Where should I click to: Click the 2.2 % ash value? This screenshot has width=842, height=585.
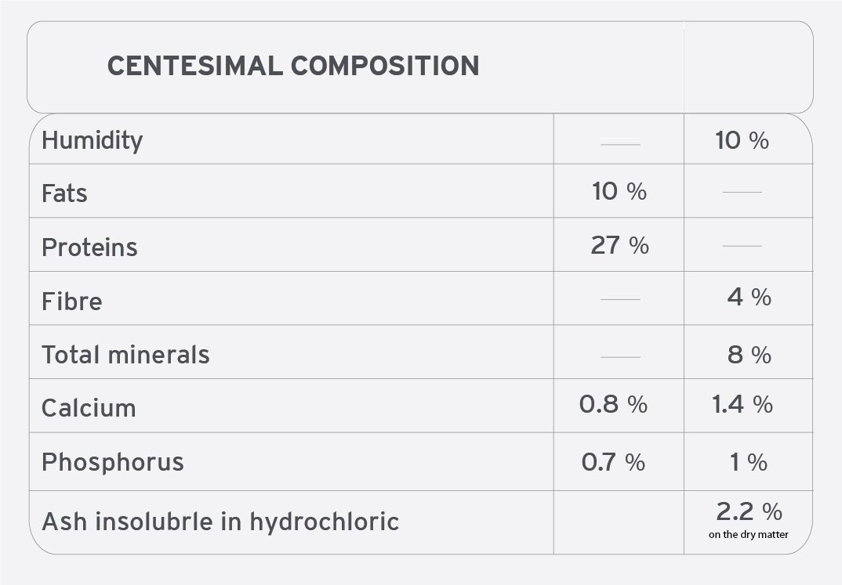[749, 511]
